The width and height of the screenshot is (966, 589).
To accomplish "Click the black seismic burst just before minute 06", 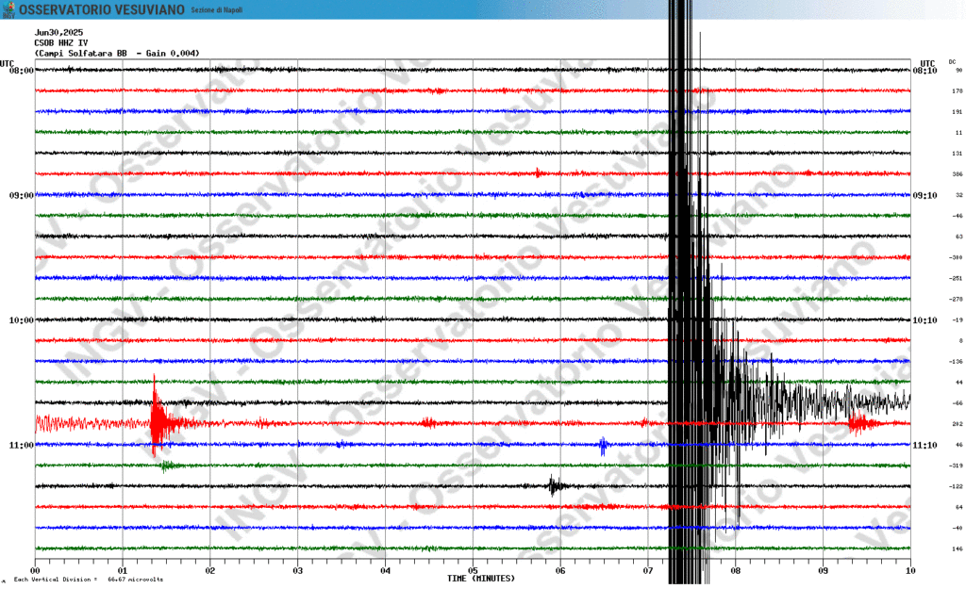I will [x=556, y=486].
